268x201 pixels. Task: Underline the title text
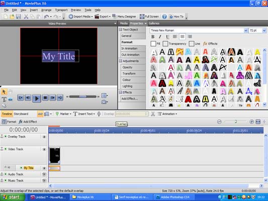pyautogui.click(x=167, y=37)
